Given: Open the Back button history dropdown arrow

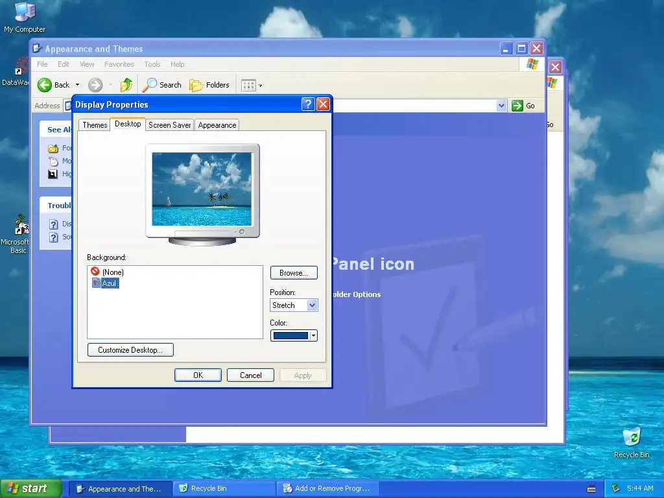Looking at the screenshot, I should coord(78,85).
